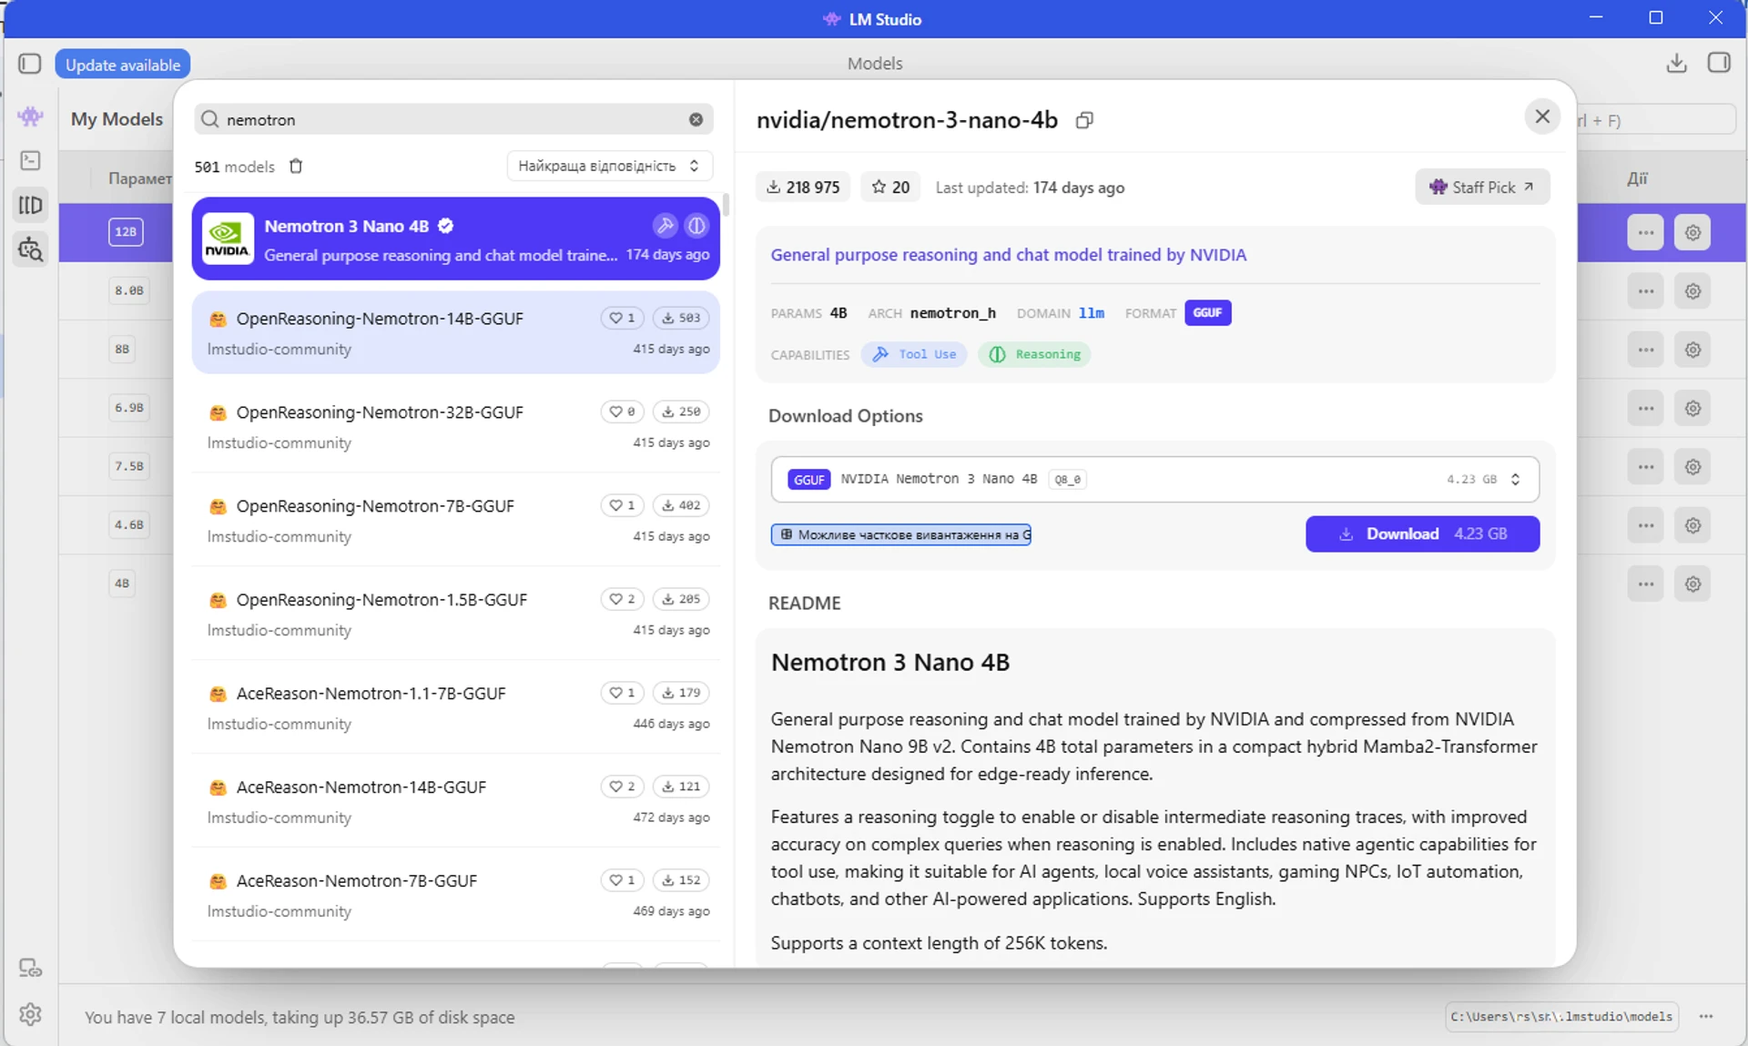Click the reasoning icon on Nemotron 3 Nano 4B card
The height and width of the screenshot is (1046, 1748).
click(696, 226)
